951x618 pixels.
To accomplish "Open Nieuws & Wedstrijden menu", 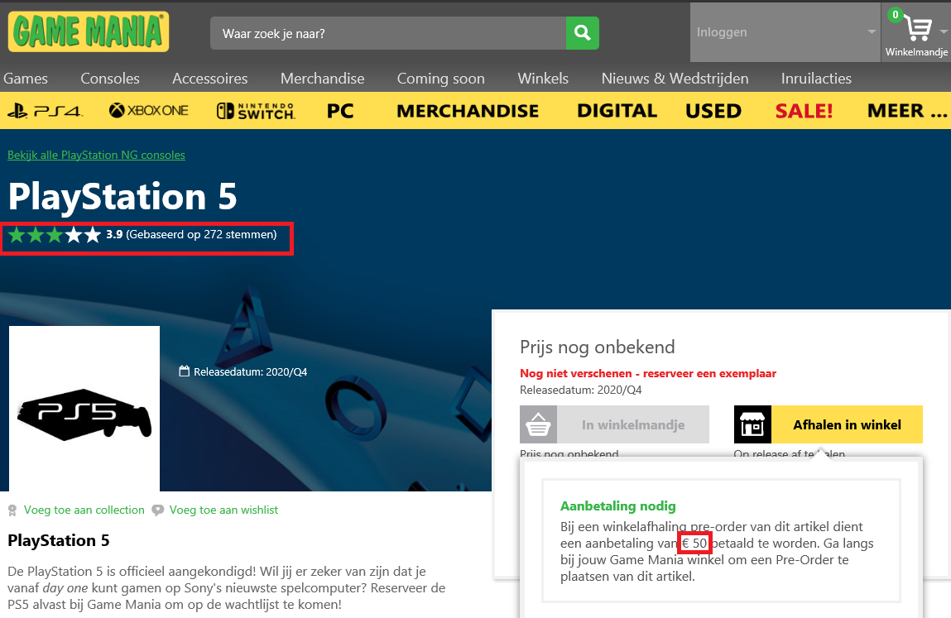I will pyautogui.click(x=675, y=79).
